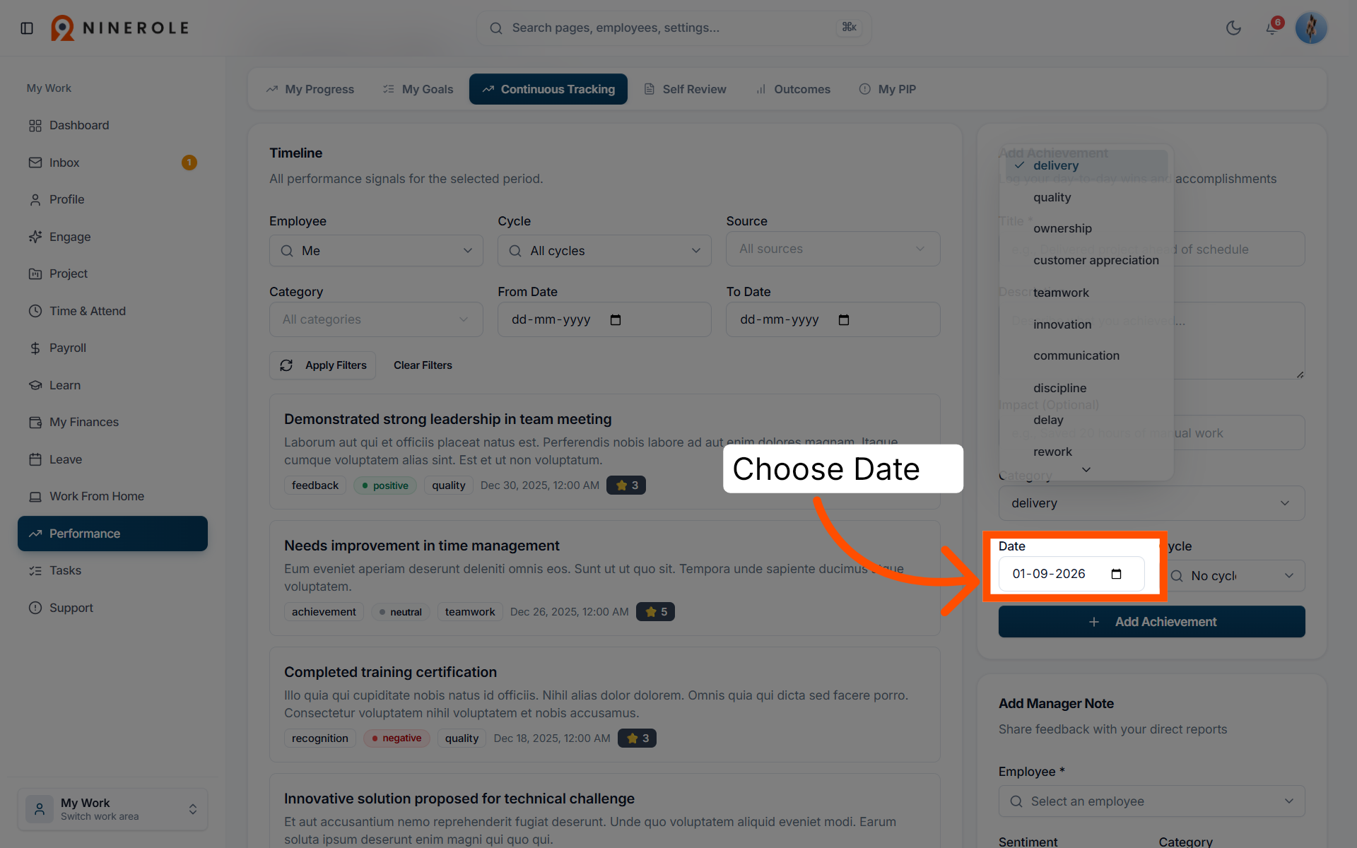Switch to My Goals tab
The image size is (1357, 848).
[418, 89]
